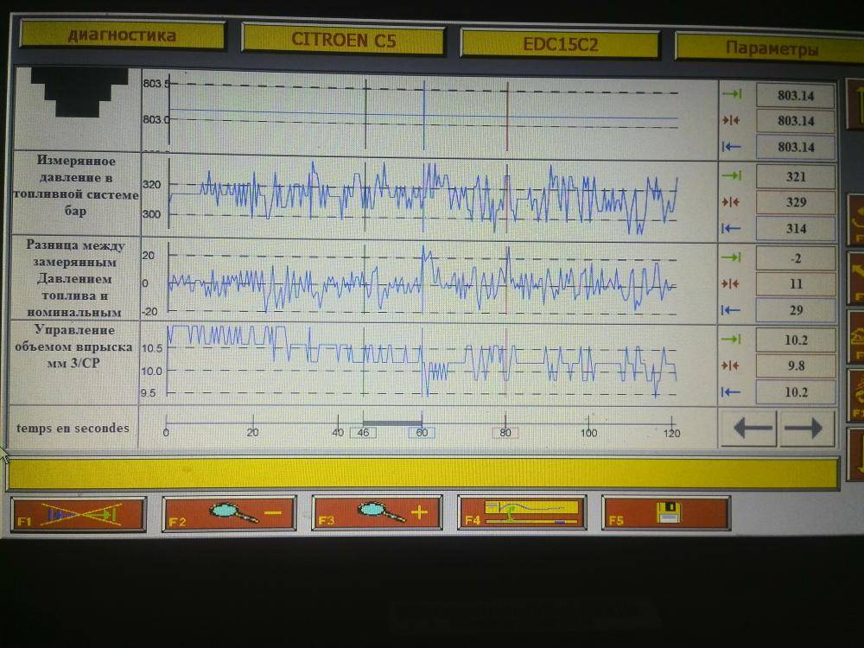Click the F1 crossed-out cursor button
Viewport: 864px width, 648px height.
[x=78, y=514]
